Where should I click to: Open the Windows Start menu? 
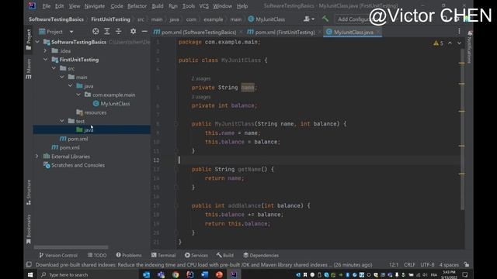click(x=30, y=274)
